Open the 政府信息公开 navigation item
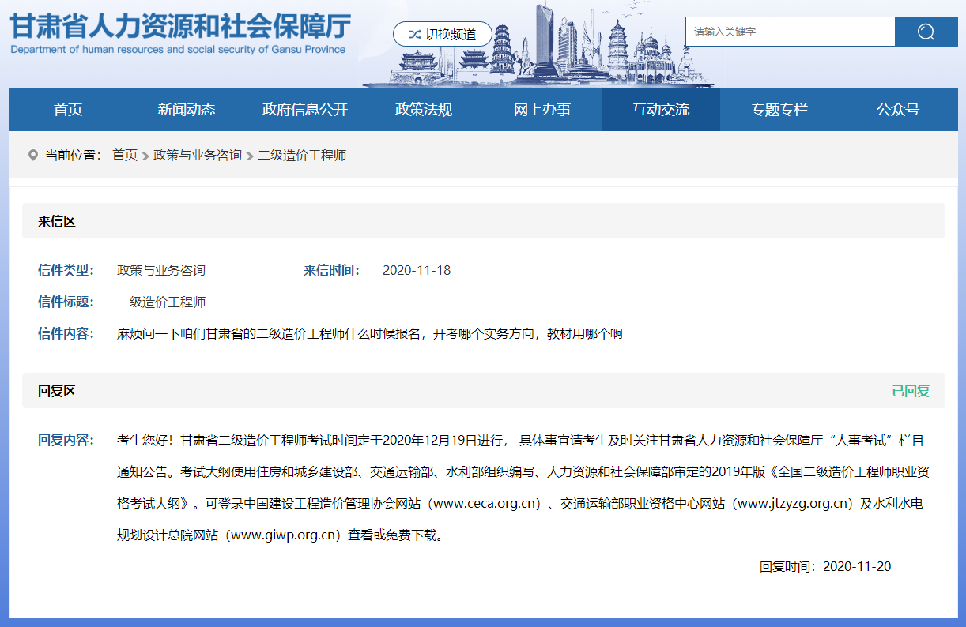Screen dimensions: 966x627 coord(304,110)
